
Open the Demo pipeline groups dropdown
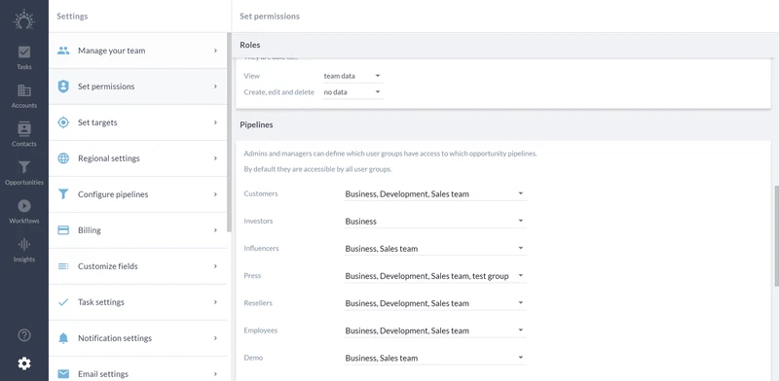[x=435, y=358]
